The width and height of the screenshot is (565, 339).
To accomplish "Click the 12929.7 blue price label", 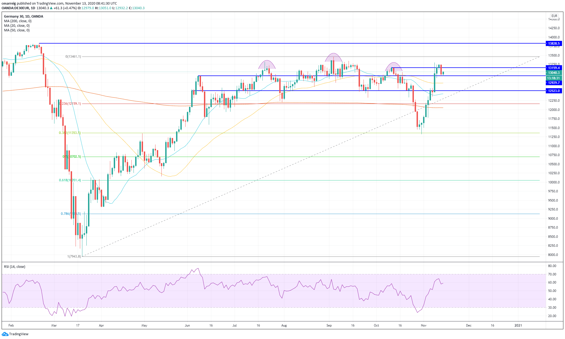I will [554, 83].
